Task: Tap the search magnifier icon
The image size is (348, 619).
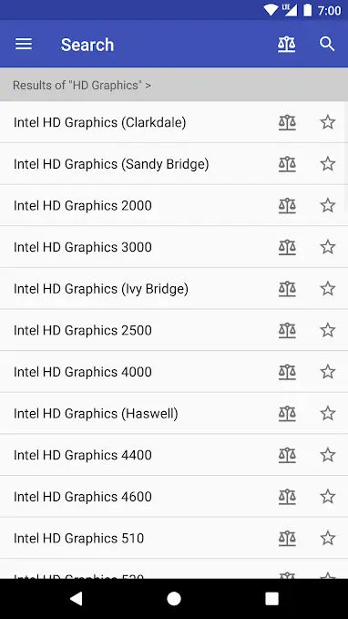Action: (x=327, y=44)
